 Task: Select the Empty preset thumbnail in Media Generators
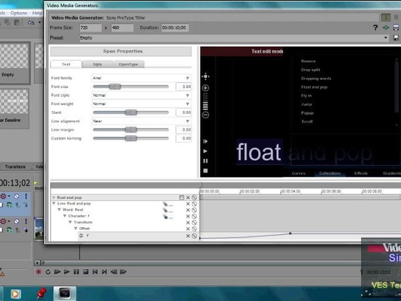[x=15, y=63]
